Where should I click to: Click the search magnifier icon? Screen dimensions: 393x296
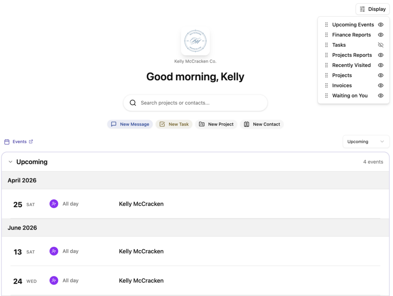133,103
